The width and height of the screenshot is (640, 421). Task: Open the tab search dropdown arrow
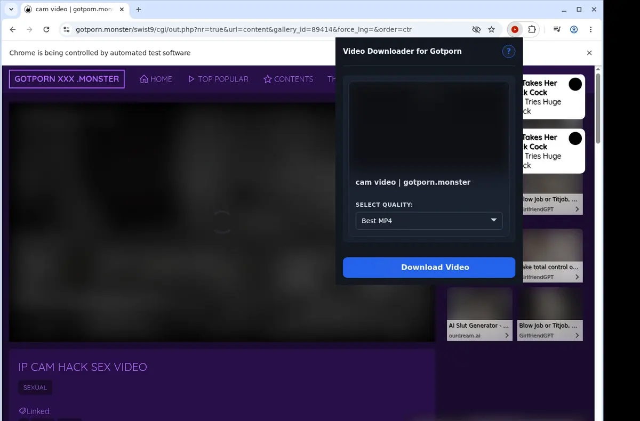11,10
